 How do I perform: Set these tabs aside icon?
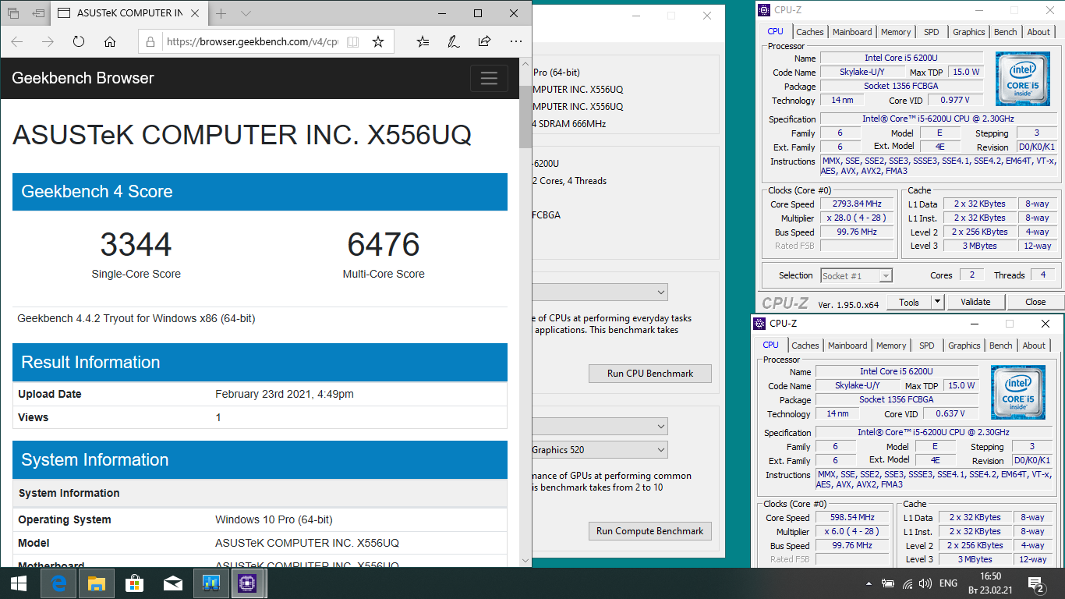point(37,13)
